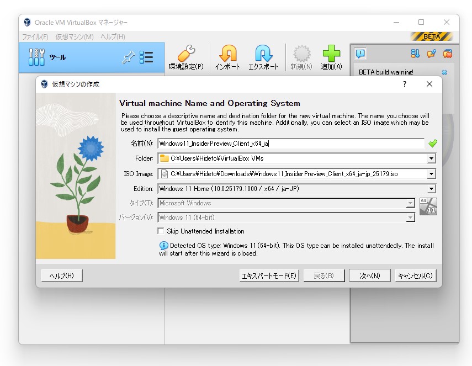
Task: Maximize the VirtualBox Manager window
Action: click(x=421, y=22)
